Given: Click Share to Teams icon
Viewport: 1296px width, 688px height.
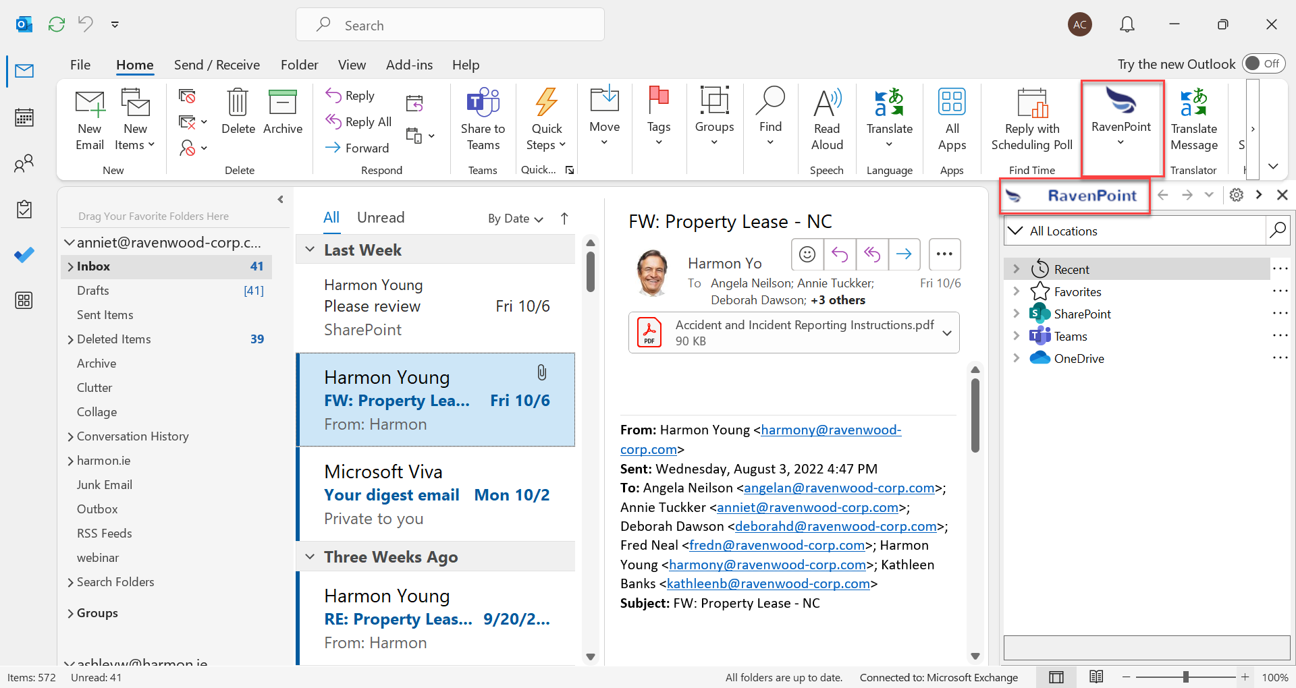Looking at the screenshot, I should click(x=483, y=103).
